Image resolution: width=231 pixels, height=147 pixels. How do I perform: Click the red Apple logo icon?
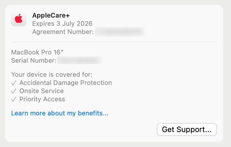click(x=19, y=19)
